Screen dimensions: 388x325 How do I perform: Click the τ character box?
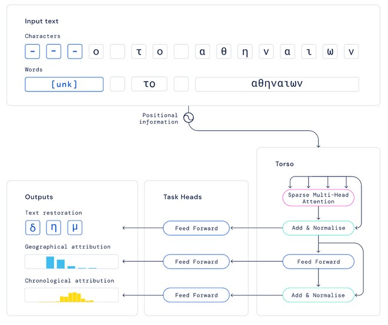click(139, 52)
